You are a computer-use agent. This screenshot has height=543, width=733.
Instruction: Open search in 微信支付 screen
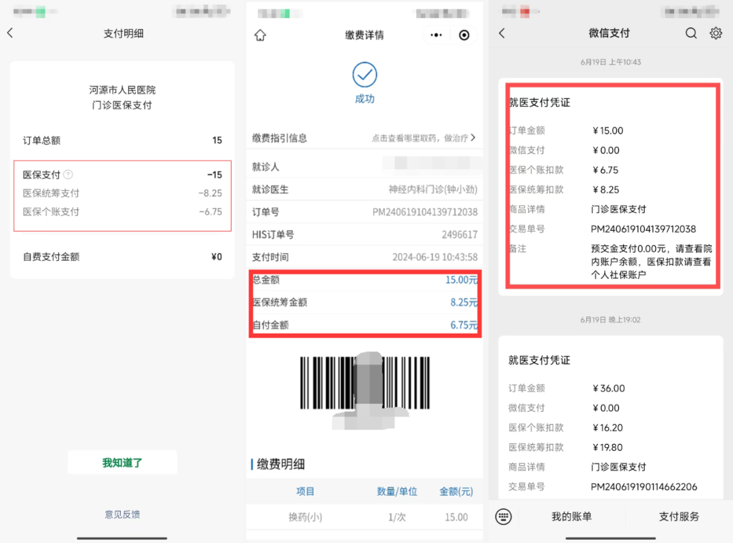[x=691, y=33]
